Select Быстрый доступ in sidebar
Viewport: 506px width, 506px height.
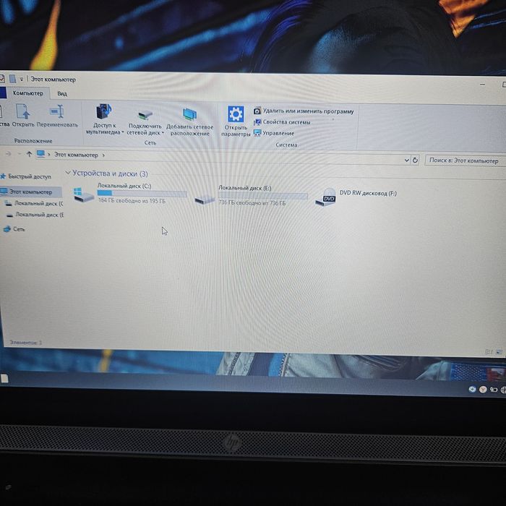pyautogui.click(x=27, y=176)
